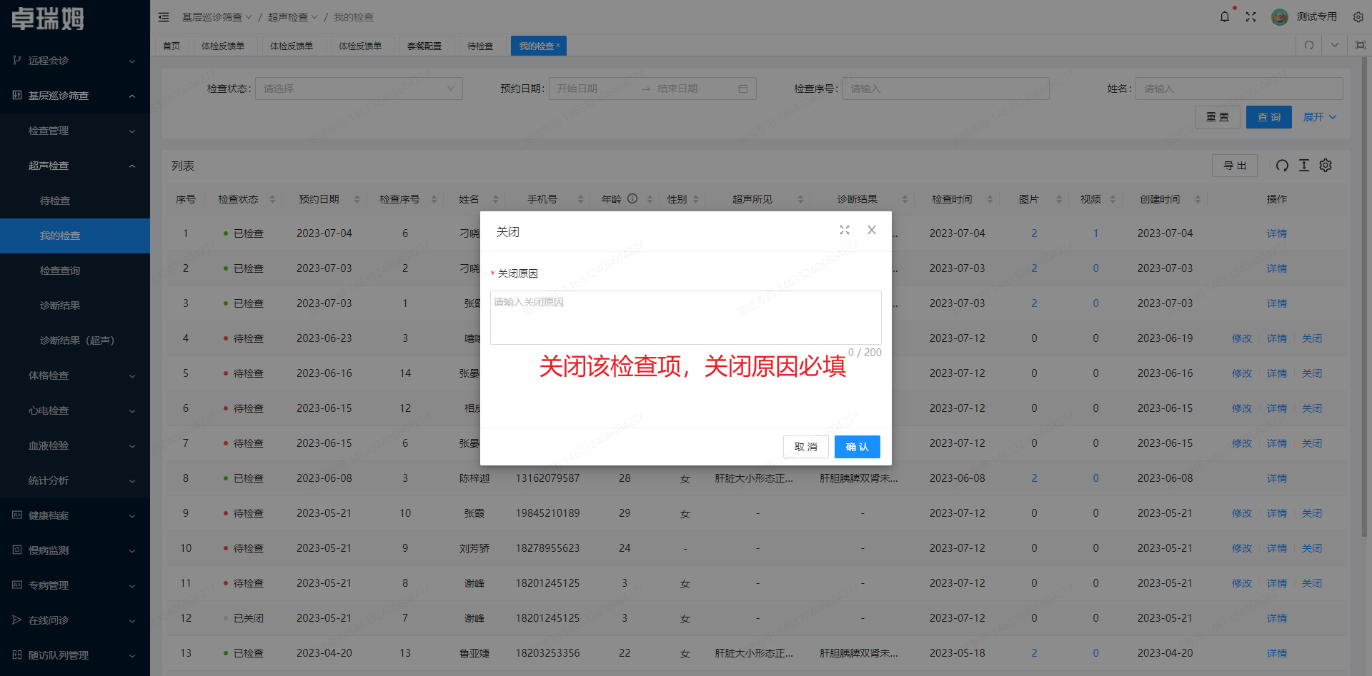
Task: Open the 检查状态 select dropdown
Action: 359,89
